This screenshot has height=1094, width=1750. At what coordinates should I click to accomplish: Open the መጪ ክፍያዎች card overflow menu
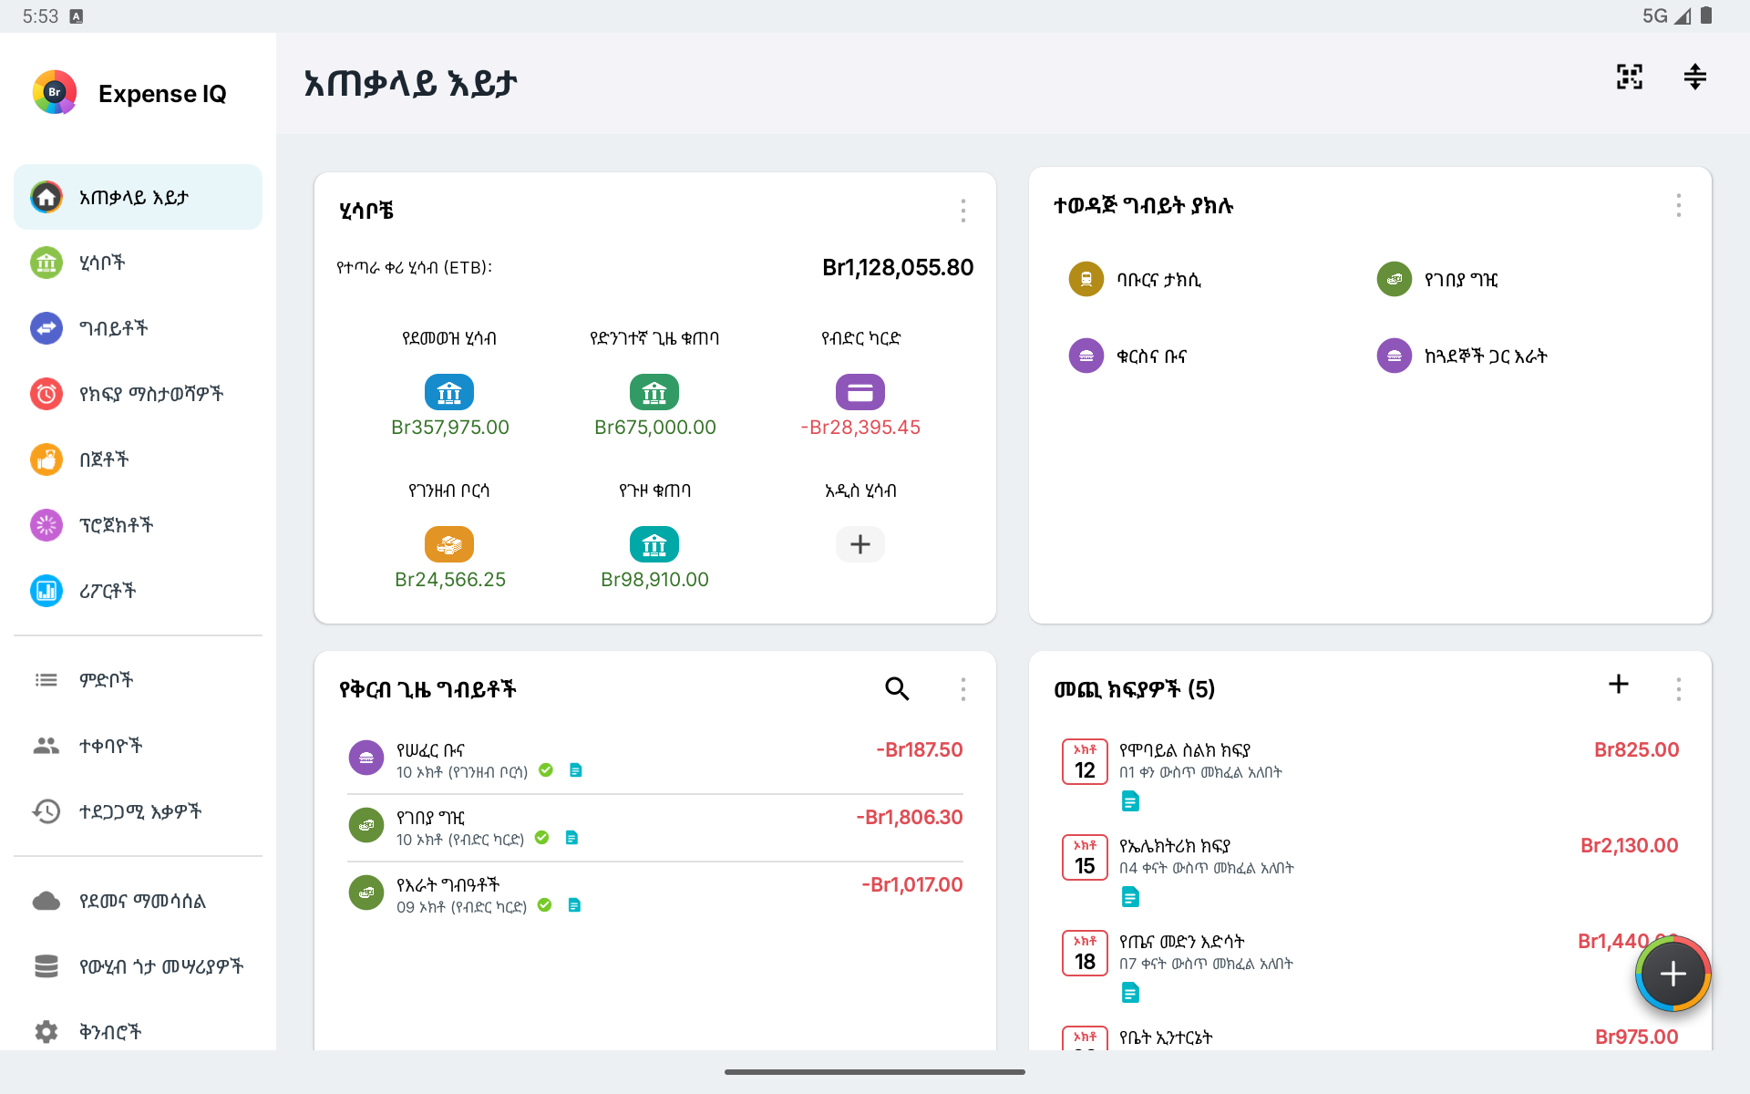point(1678,688)
